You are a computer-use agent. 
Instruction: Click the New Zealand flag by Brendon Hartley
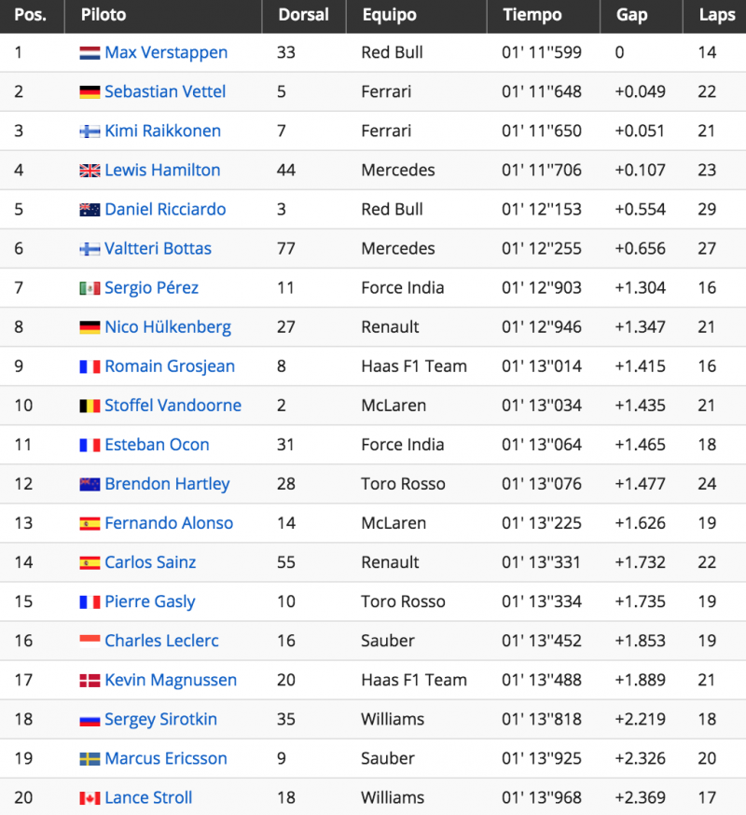click(90, 484)
